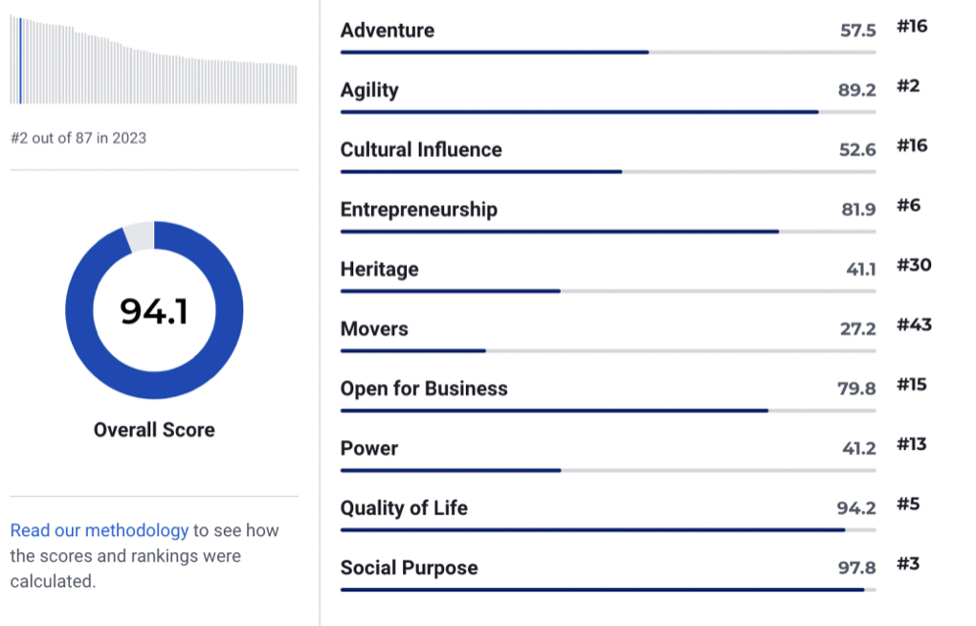Click the 'Overall Score' caption
Viewport: 976px width, 626px height.
point(154,431)
